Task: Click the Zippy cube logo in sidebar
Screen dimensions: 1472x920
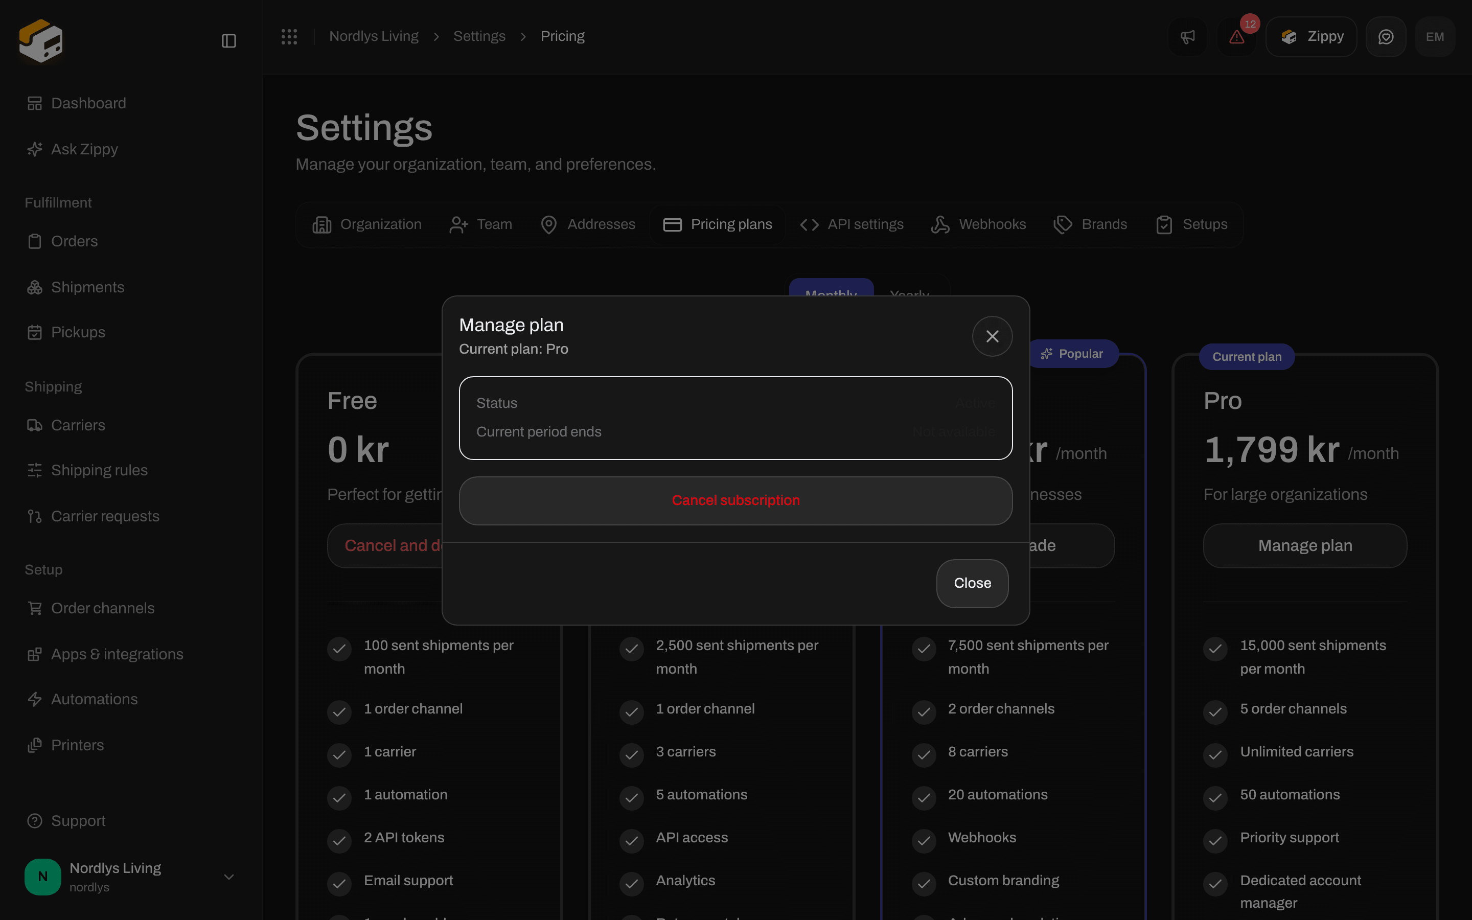Action: pyautogui.click(x=41, y=40)
